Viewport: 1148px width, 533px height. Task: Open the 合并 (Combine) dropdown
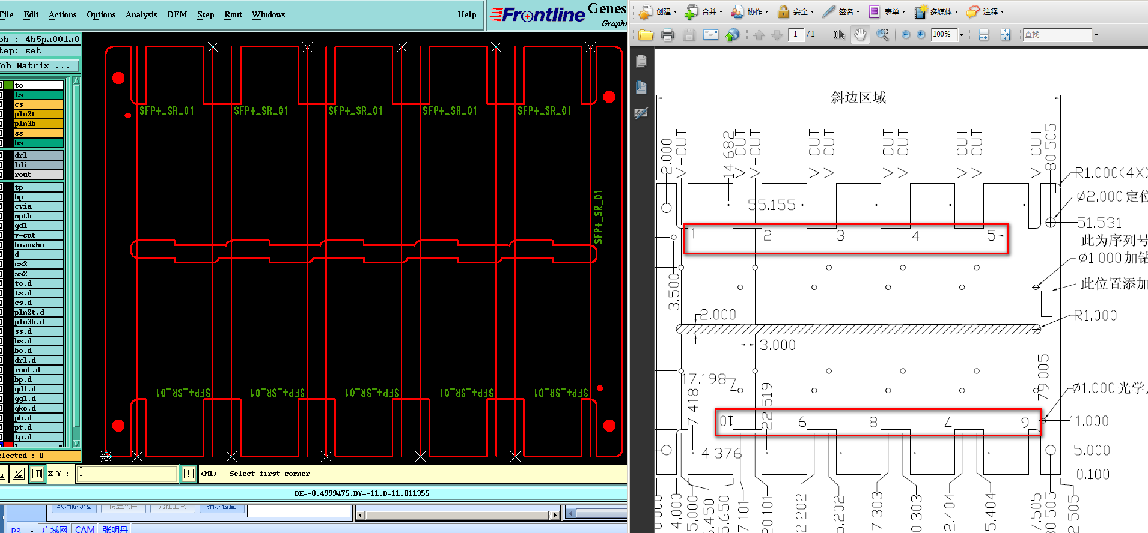coord(704,11)
